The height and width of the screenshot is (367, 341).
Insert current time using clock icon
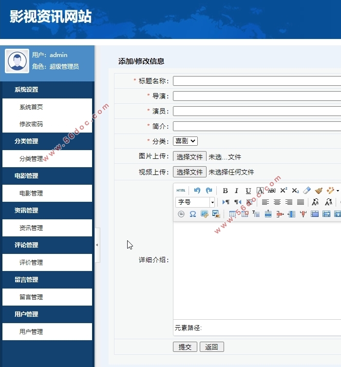tap(181, 214)
